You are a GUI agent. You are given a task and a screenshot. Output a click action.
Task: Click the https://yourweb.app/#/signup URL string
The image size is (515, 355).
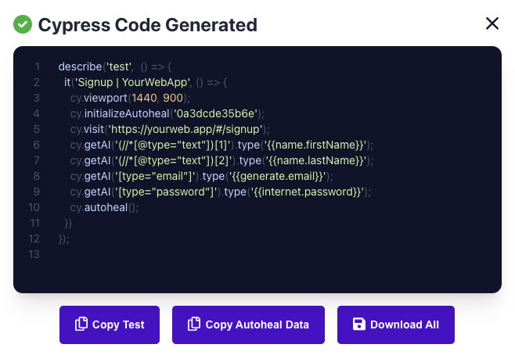pos(188,129)
